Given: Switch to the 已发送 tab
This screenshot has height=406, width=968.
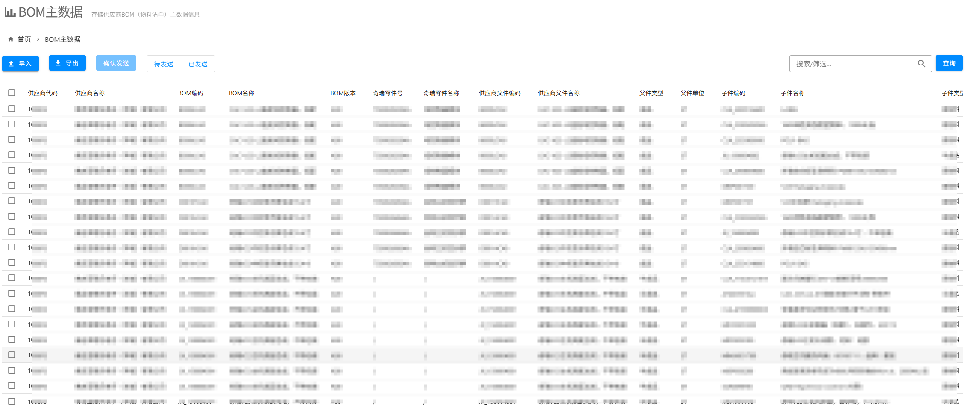Looking at the screenshot, I should 198,64.
